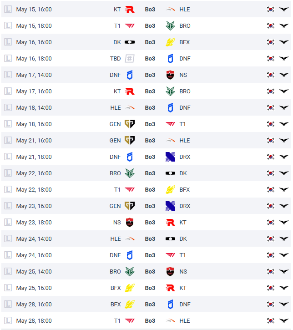Select BFX team name on May 25, 16:00
Image resolution: width=293 pixels, height=330 pixels.
(116, 288)
